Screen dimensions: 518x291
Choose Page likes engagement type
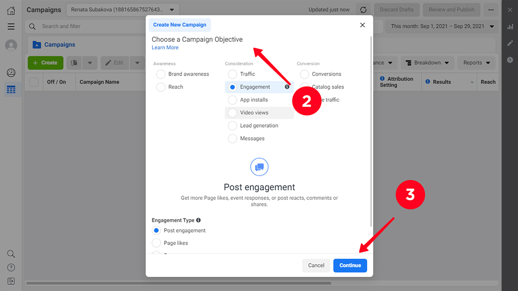coord(156,243)
